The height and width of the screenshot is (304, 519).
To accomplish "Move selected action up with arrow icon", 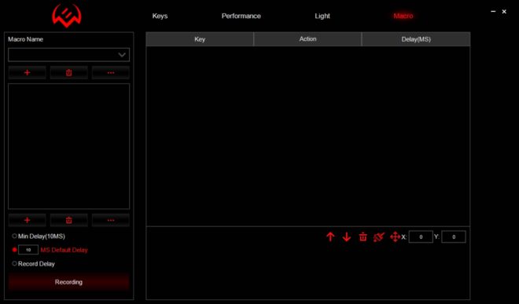I will pyautogui.click(x=330, y=237).
